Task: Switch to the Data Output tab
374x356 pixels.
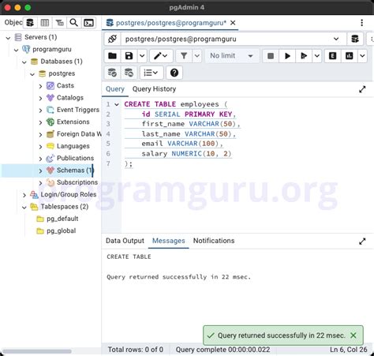Action: click(x=125, y=241)
